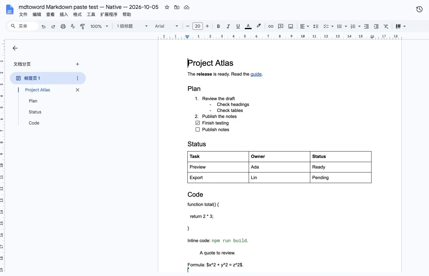This screenshot has width=429, height=276.
Task: Check the Publish notes checkbox
Action: (x=198, y=129)
